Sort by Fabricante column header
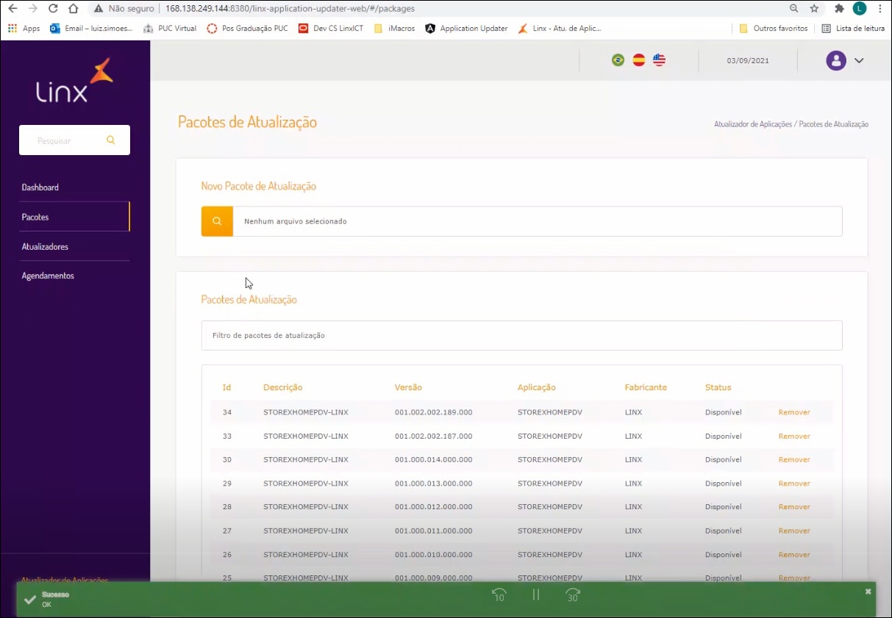This screenshot has width=892, height=618. (646, 387)
